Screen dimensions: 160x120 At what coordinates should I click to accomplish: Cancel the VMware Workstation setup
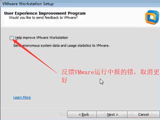tap(143, 114)
